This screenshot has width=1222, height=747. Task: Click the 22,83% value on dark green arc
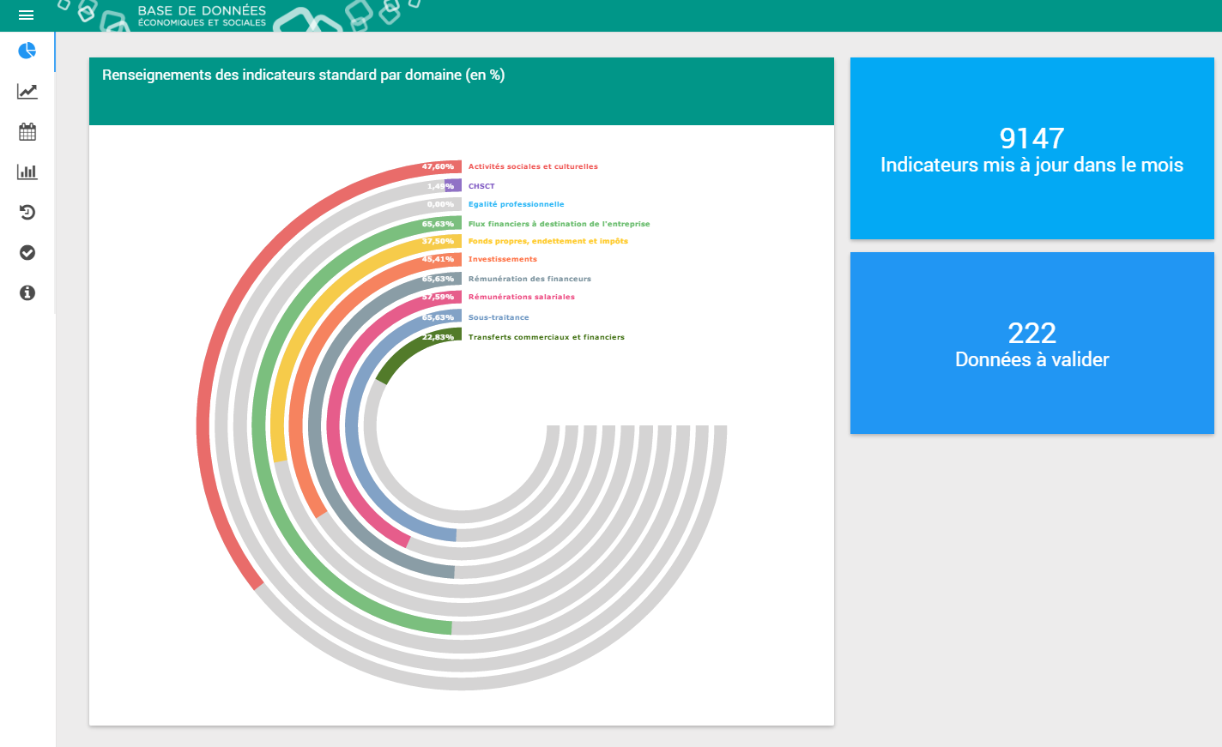[x=438, y=337]
